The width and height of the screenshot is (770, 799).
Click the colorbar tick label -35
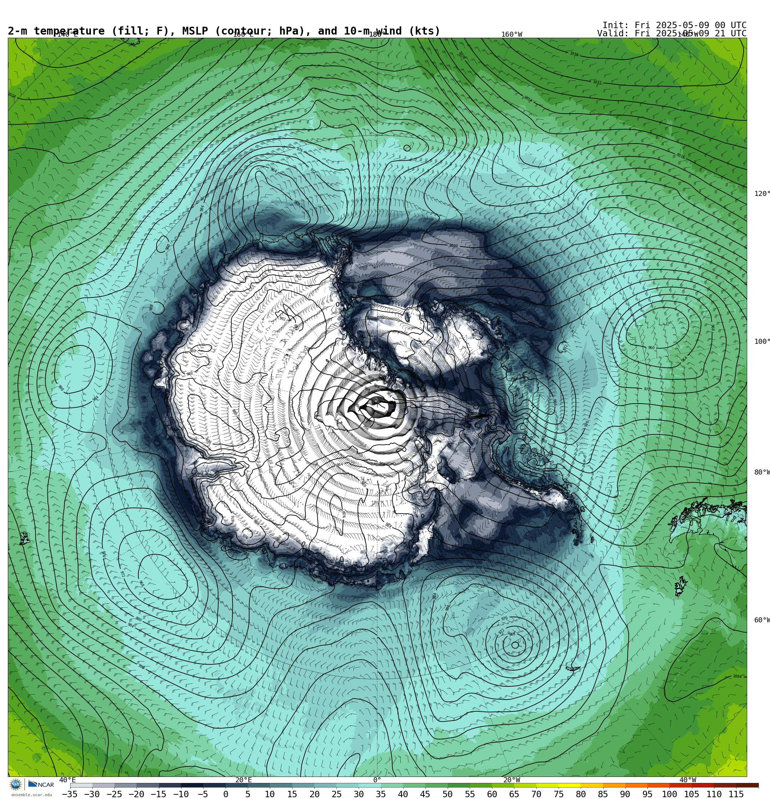(70, 794)
